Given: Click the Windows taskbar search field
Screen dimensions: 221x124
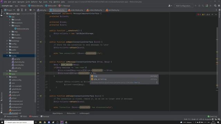Looking at the screenshot, I should tap(19, 122).
